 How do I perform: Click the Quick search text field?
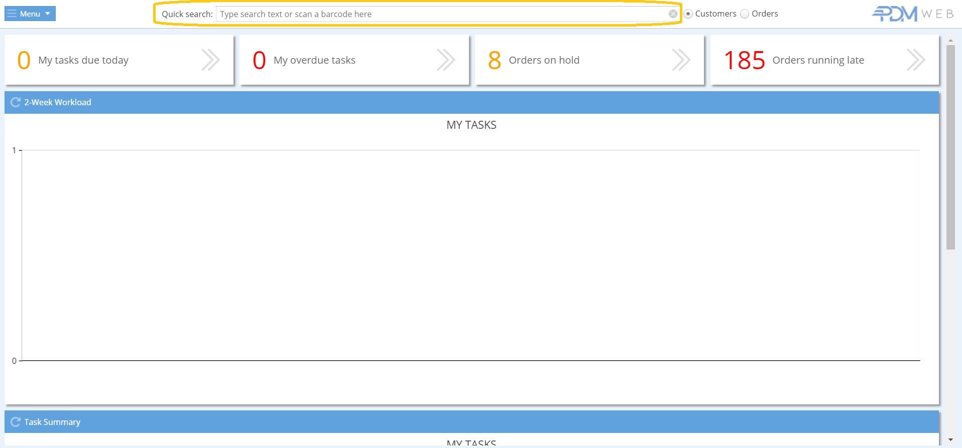coord(442,14)
